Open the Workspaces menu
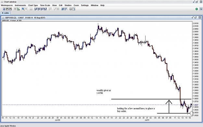This screenshot has width=203, height=127. pos(7,5)
